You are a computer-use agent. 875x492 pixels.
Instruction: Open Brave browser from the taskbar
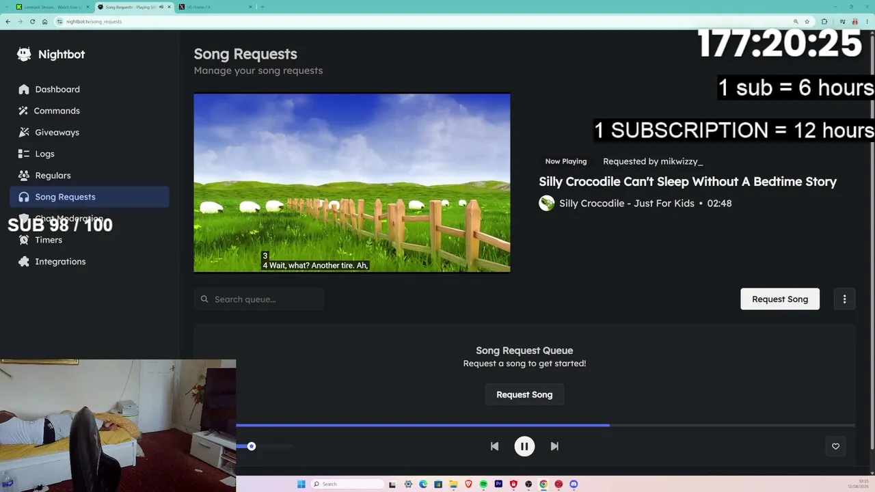[x=468, y=484]
